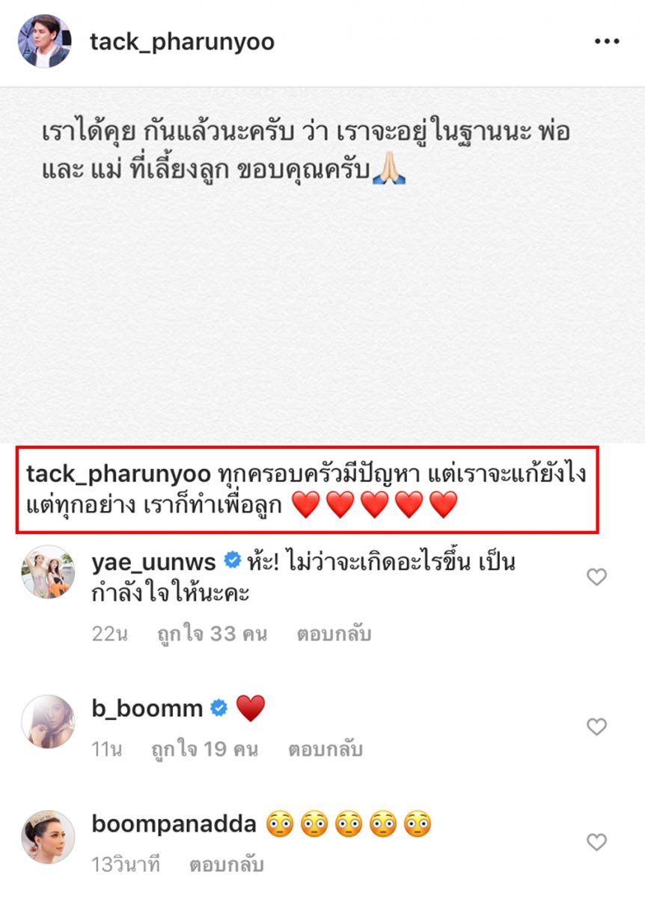Open yae_uunws username link
The height and width of the screenshot is (899, 645).
coord(153,560)
